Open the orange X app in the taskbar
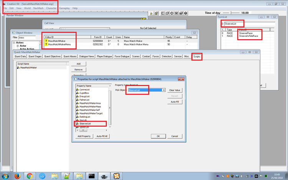The image size is (288, 180). (x=116, y=176)
